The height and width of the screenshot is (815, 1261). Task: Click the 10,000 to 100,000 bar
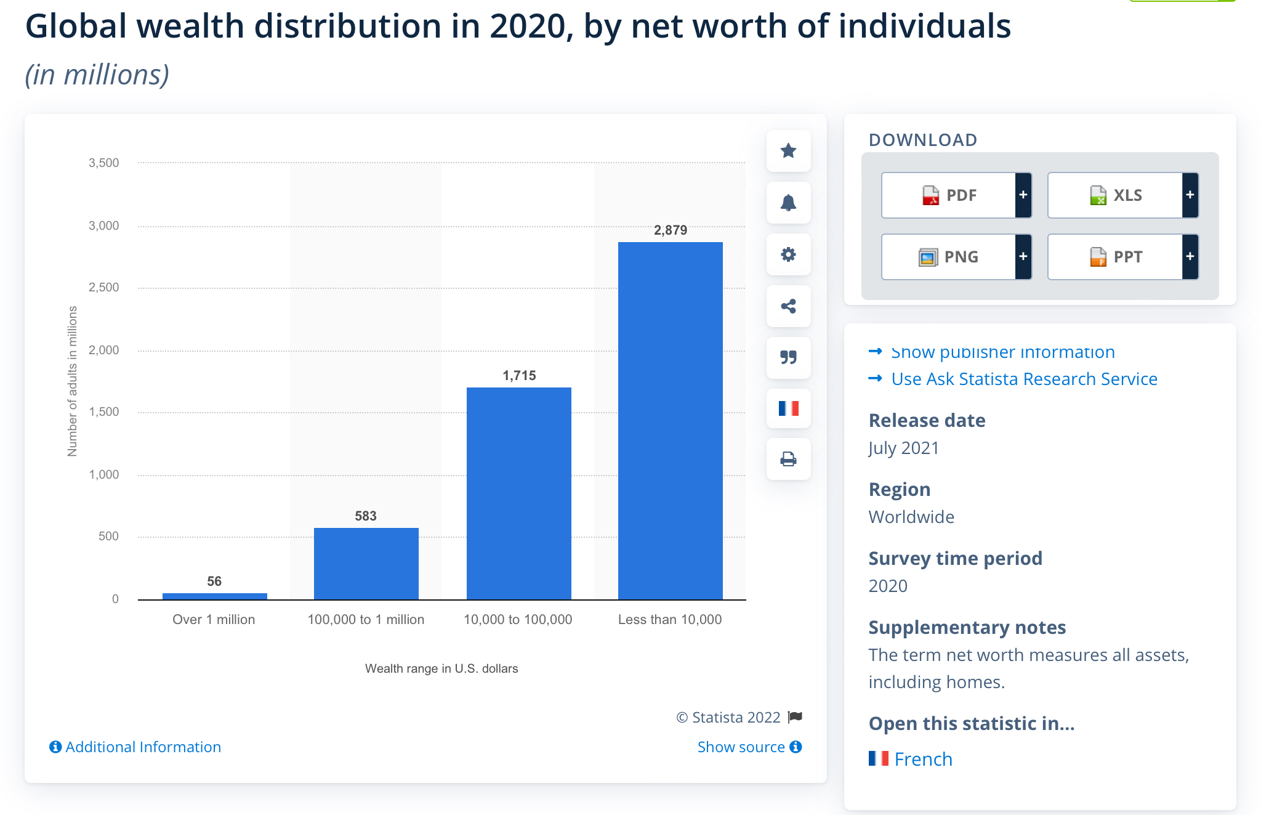(x=519, y=493)
